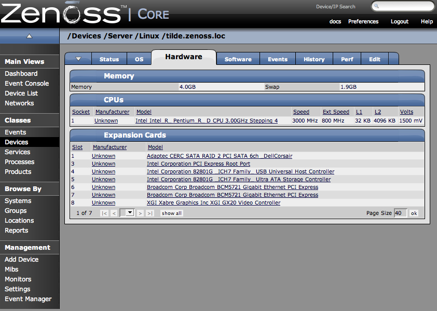Click the show all button
This screenshot has width=437, height=311.
click(172, 213)
